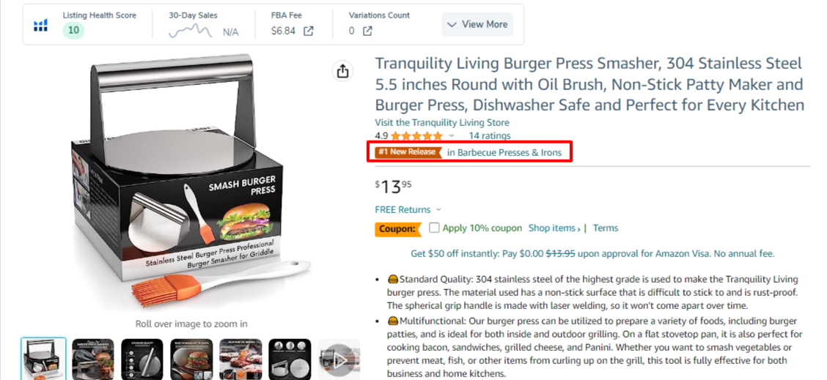827x380 pixels.
Task: Expand the FREE Returns chevron
Action: tap(439, 209)
